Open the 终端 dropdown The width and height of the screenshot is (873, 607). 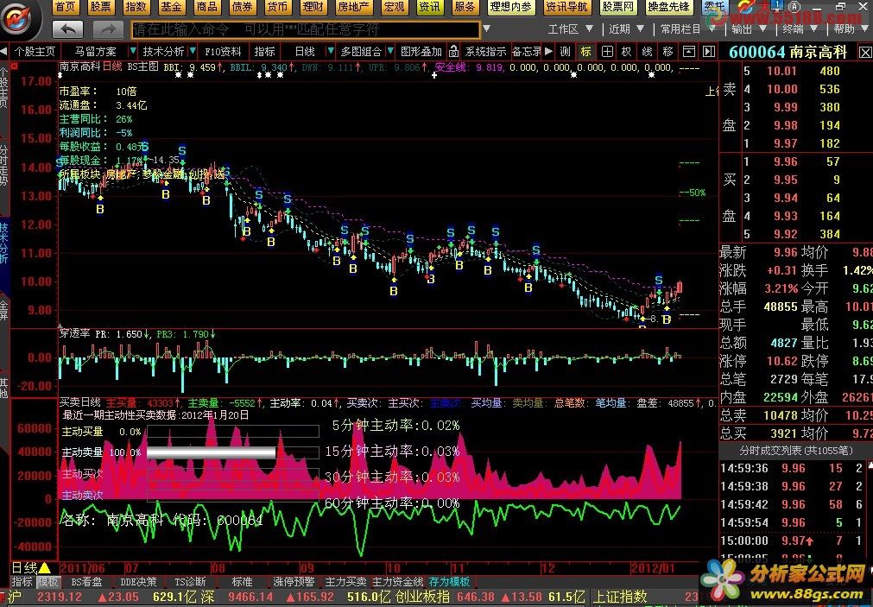(814, 28)
